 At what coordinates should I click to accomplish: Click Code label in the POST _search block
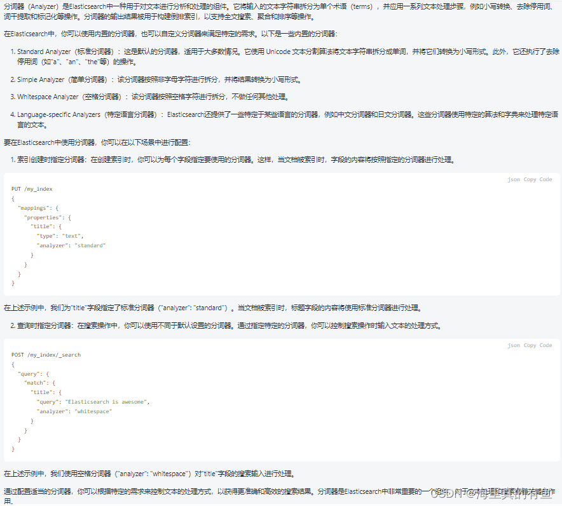click(545, 345)
